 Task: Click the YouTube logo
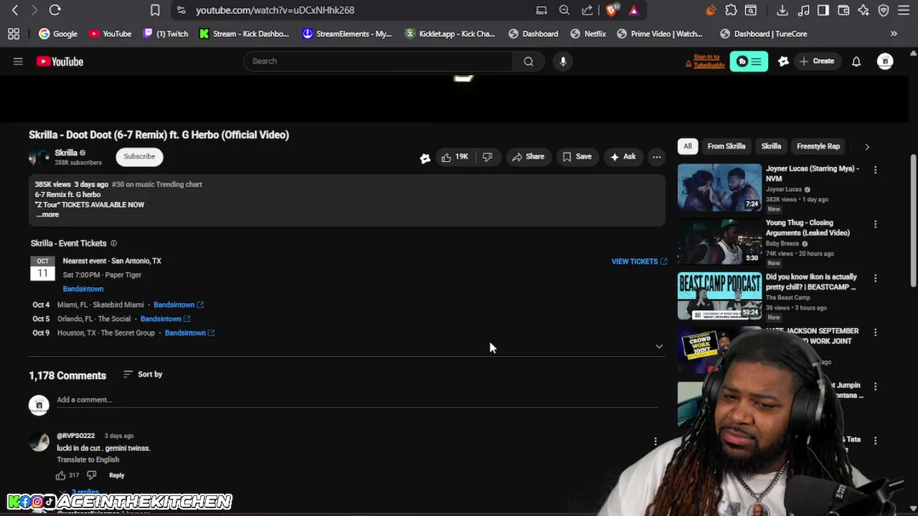tap(60, 62)
